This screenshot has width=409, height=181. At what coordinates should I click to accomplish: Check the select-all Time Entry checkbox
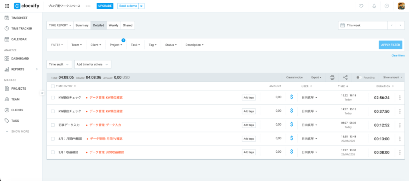click(53, 86)
